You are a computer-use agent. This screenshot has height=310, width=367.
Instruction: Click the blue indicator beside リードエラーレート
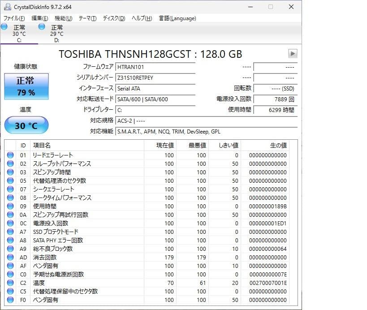10,155
